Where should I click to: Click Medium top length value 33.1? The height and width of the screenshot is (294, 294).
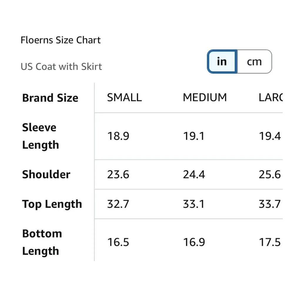pyautogui.click(x=194, y=204)
